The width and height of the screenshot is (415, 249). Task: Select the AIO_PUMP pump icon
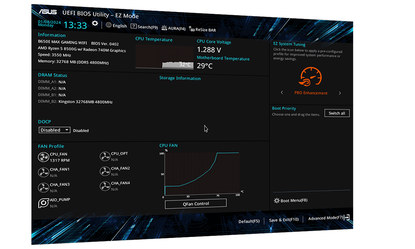[43, 203]
